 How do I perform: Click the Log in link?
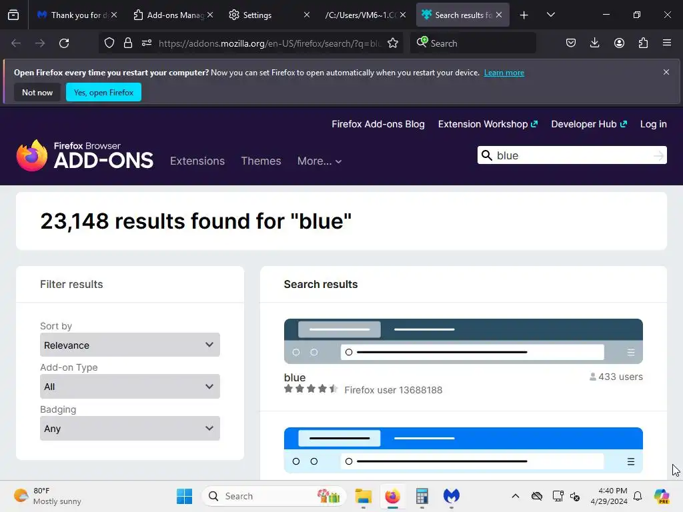click(654, 124)
